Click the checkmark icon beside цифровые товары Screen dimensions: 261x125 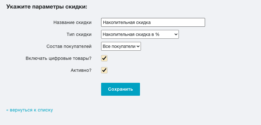click(x=104, y=58)
